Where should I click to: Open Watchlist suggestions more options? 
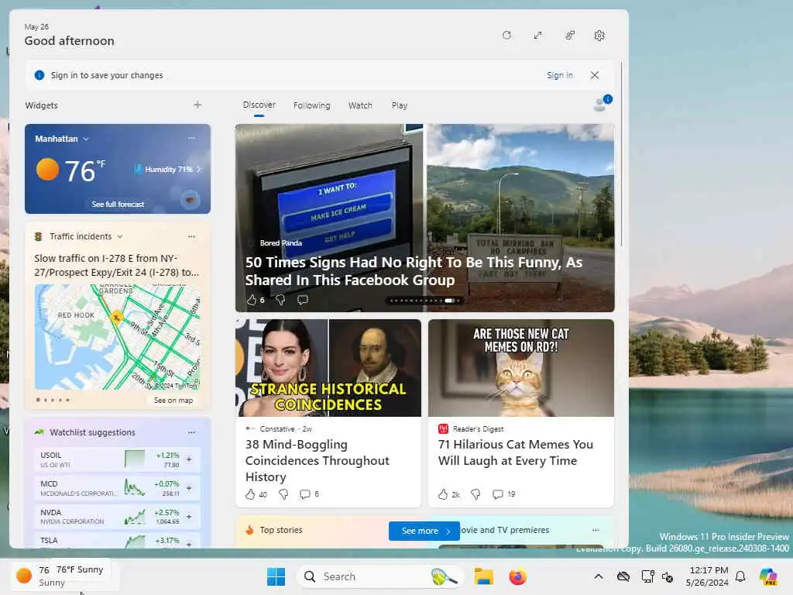[191, 432]
